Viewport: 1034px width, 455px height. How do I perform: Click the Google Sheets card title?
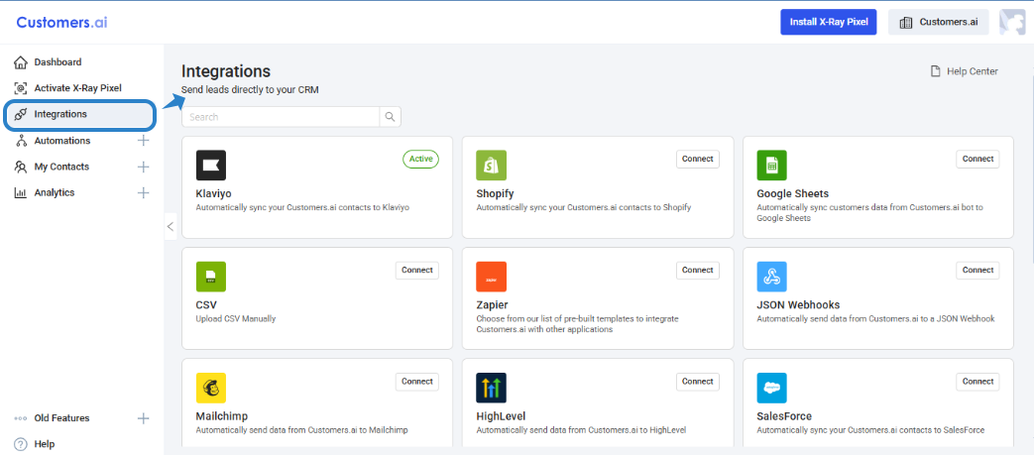[x=793, y=194]
